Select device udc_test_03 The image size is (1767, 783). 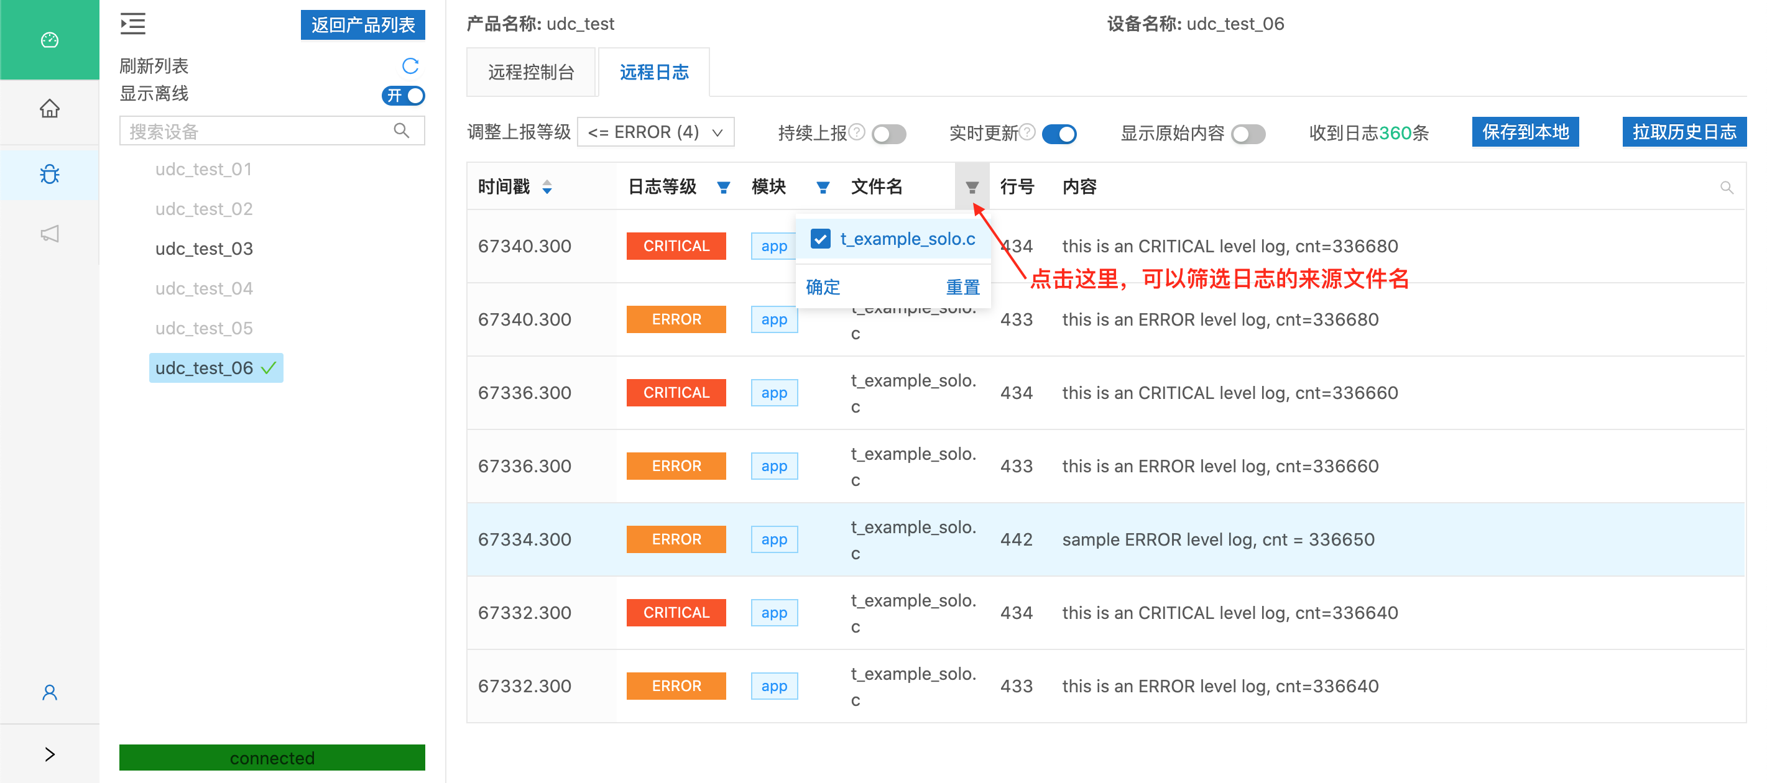coord(204,248)
